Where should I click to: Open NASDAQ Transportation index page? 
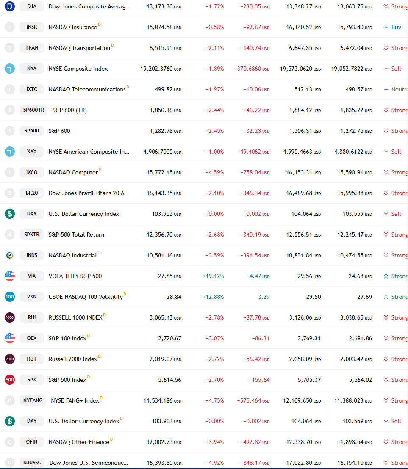pyautogui.click(x=79, y=48)
